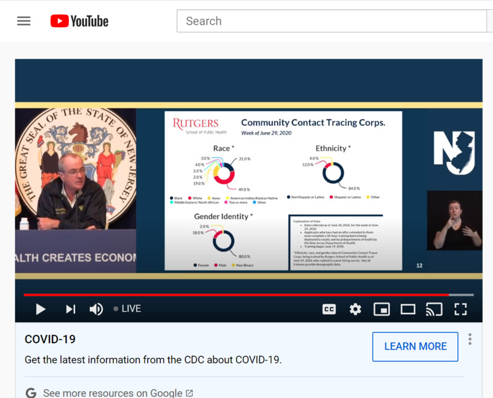Click the Community Contact Tracing slide
This screenshot has width=493, height=398.
(x=283, y=190)
